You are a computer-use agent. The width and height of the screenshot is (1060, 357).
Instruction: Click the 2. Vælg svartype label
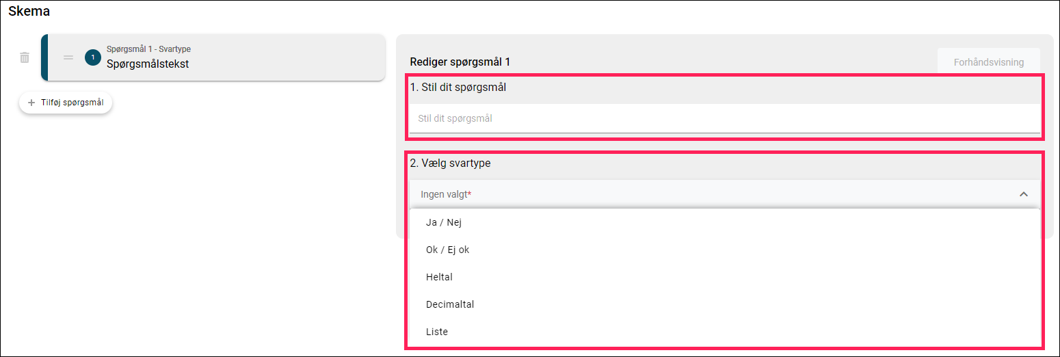click(450, 163)
